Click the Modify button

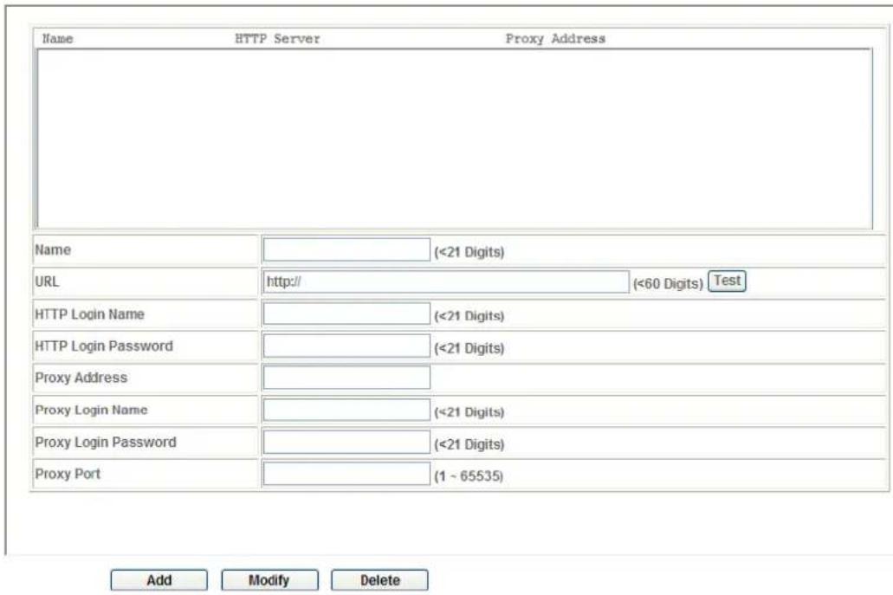pyautogui.click(x=269, y=580)
